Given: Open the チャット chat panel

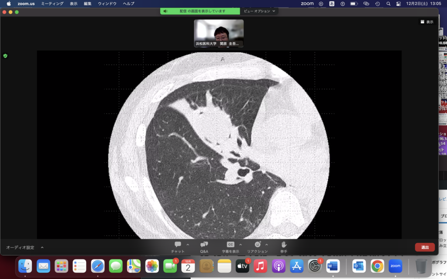Looking at the screenshot, I should [x=178, y=245].
